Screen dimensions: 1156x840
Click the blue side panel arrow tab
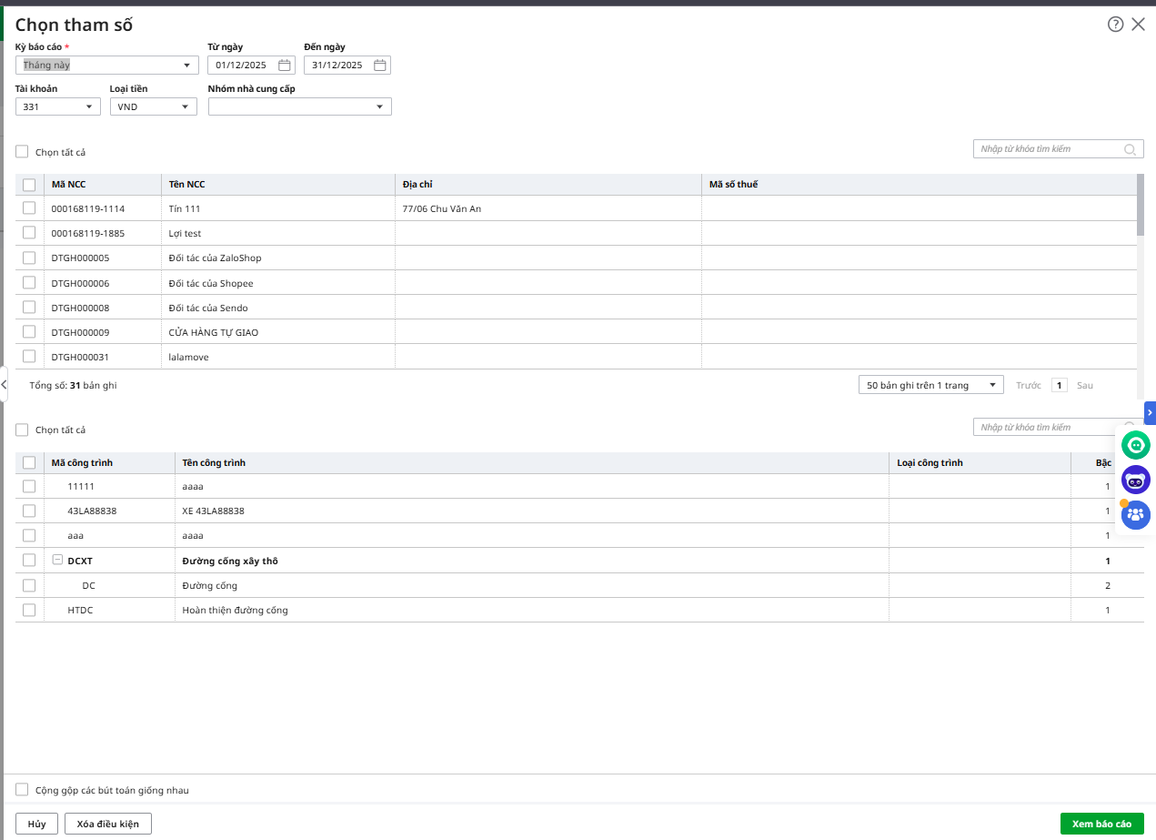point(1150,412)
